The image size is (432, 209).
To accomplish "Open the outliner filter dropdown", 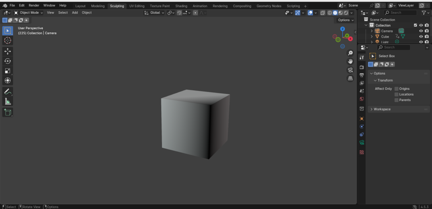I will (425, 13).
